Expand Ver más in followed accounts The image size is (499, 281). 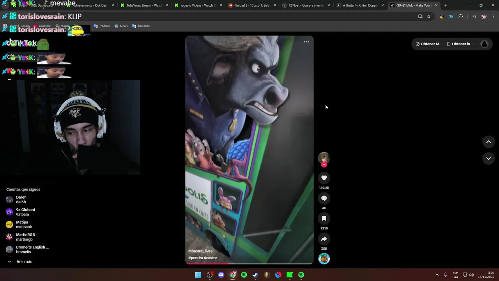[19, 261]
